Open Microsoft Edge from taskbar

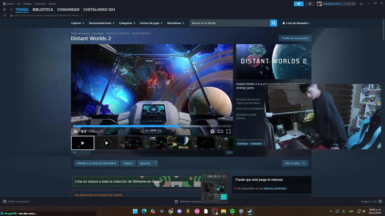144,211
